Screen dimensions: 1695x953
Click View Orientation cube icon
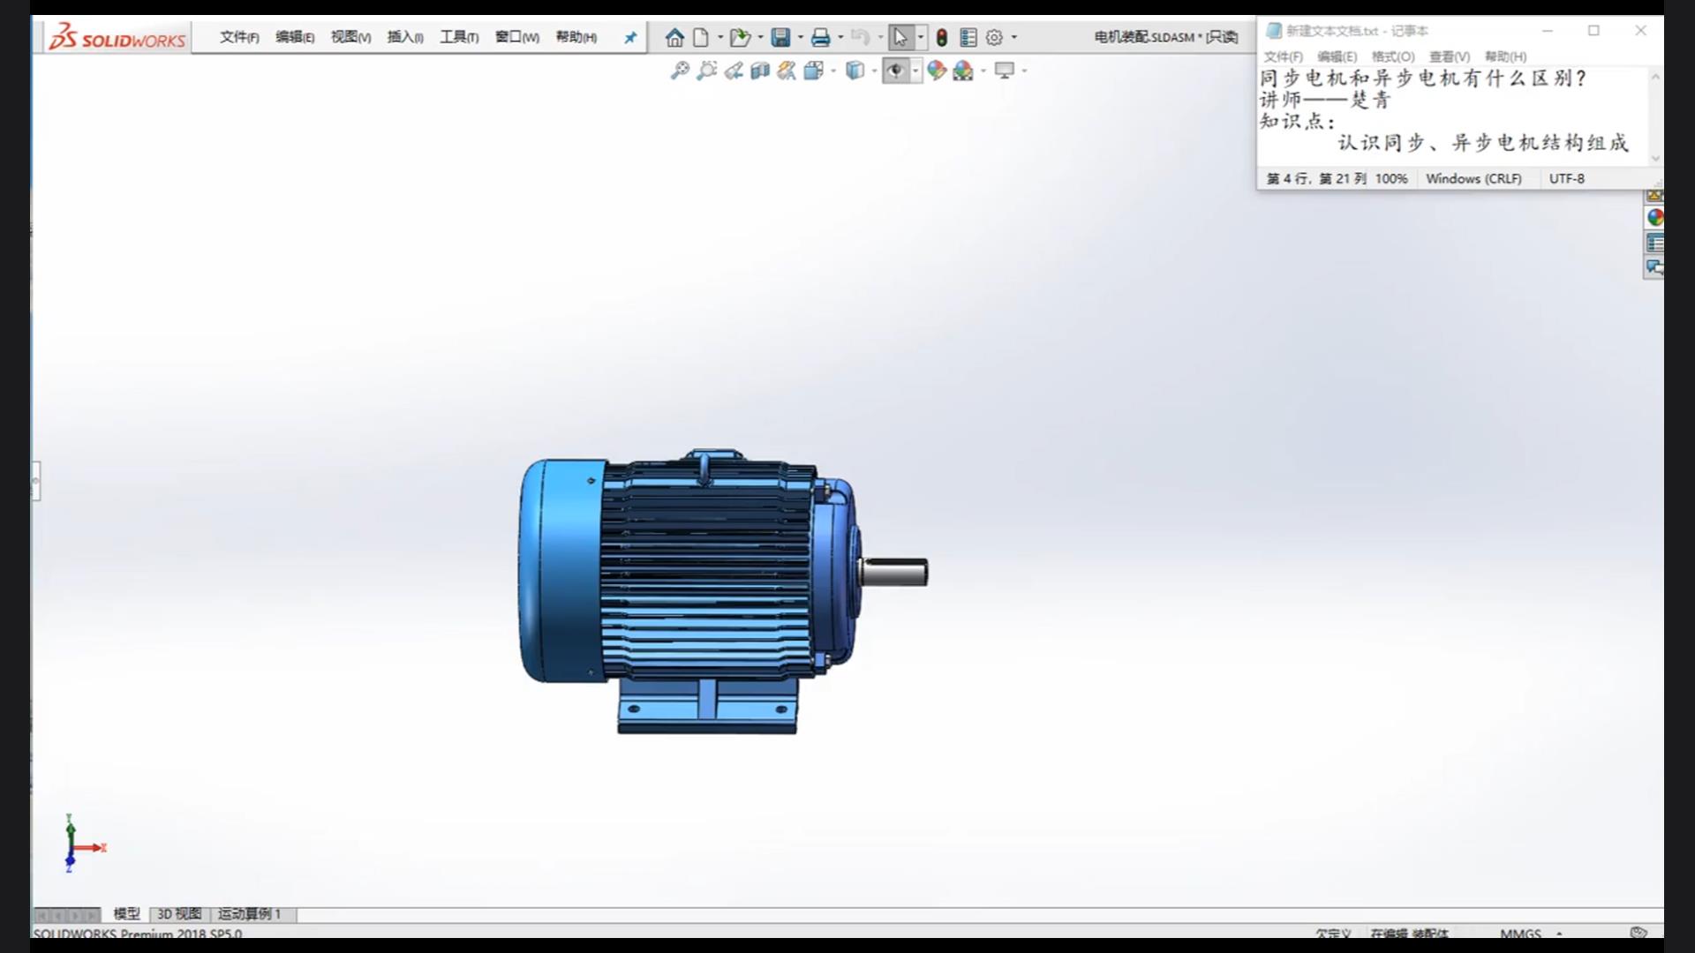tap(813, 71)
